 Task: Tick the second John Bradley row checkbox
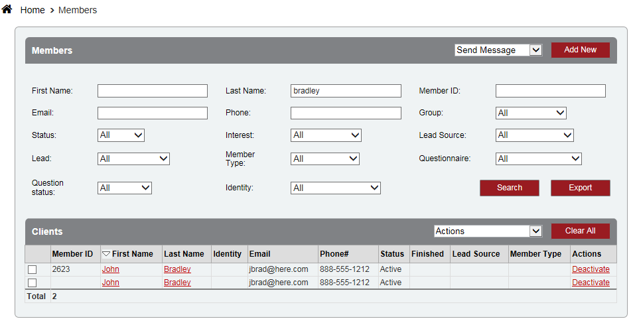[32, 283]
